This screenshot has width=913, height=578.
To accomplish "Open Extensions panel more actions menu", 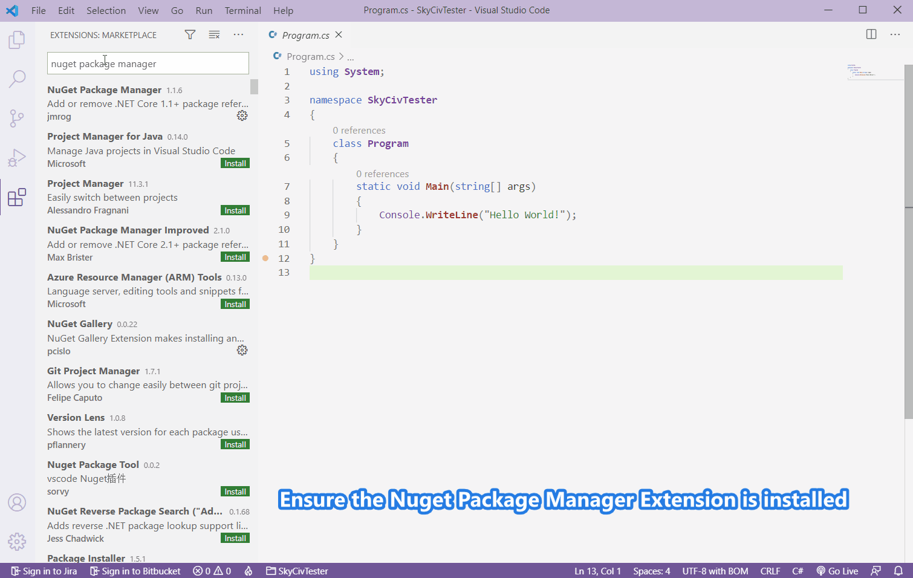I will tap(238, 35).
